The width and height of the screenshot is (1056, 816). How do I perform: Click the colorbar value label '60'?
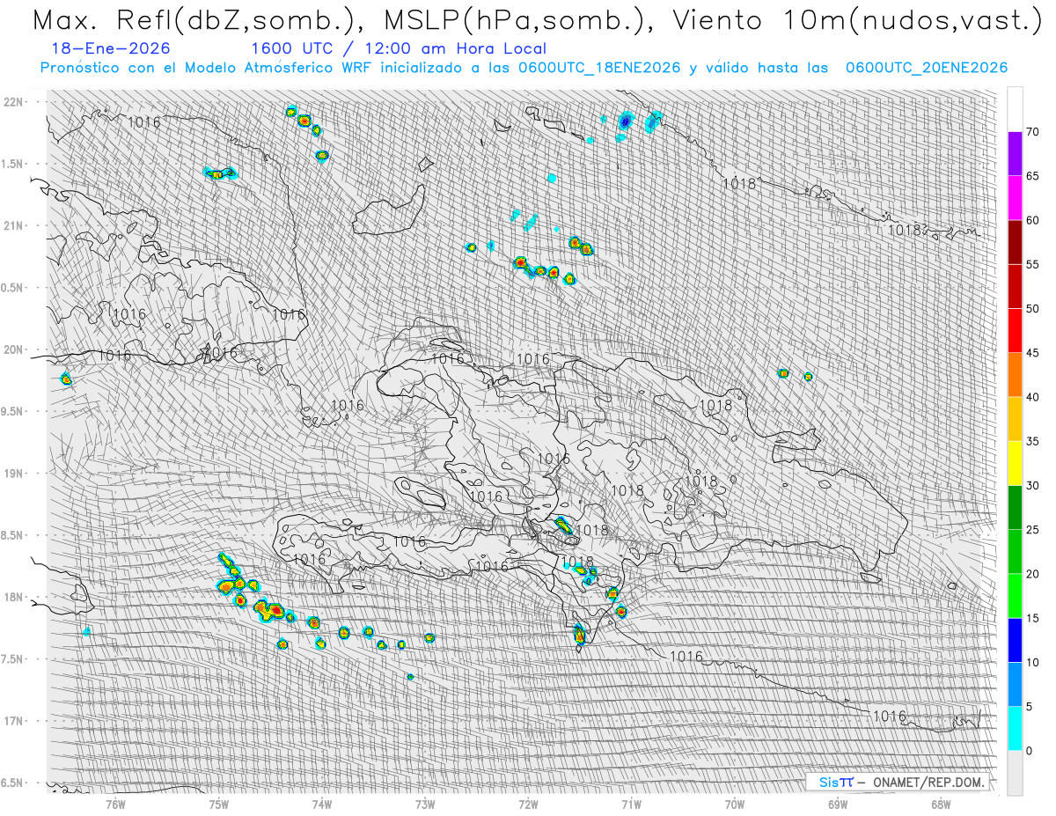[x=1033, y=220]
